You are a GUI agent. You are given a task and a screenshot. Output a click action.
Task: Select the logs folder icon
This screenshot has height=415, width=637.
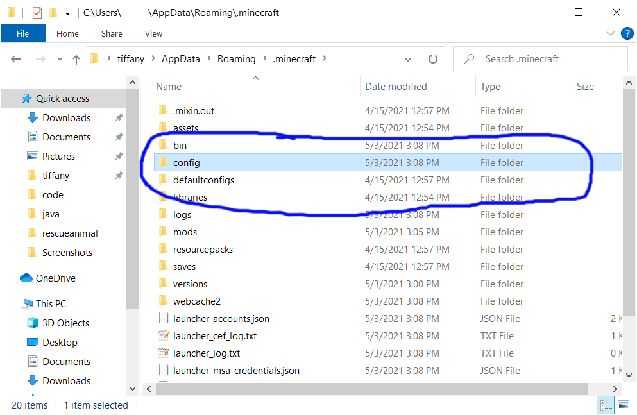tap(163, 214)
